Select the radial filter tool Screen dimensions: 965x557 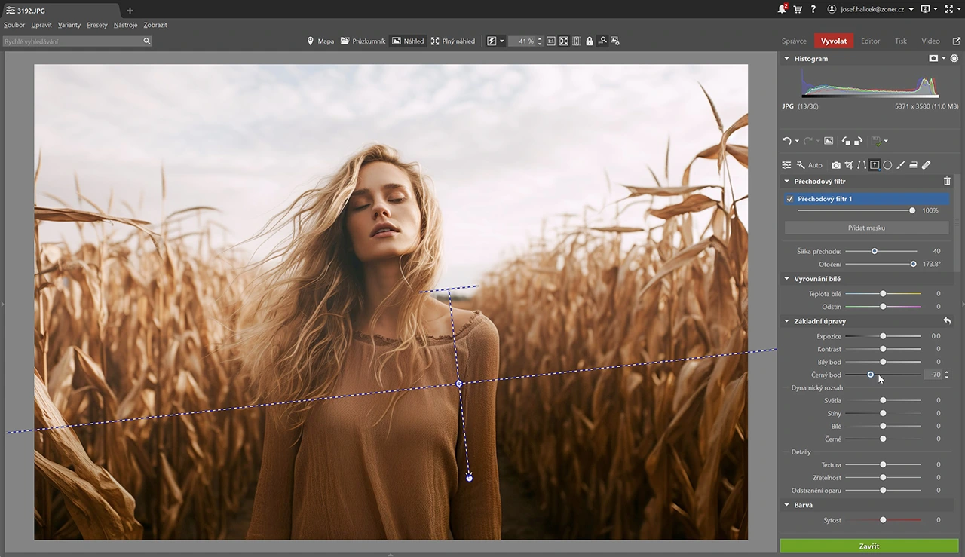(x=887, y=164)
